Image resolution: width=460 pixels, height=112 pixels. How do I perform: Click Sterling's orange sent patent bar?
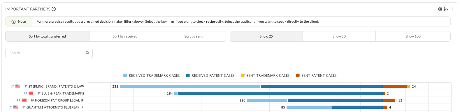click(x=395, y=86)
